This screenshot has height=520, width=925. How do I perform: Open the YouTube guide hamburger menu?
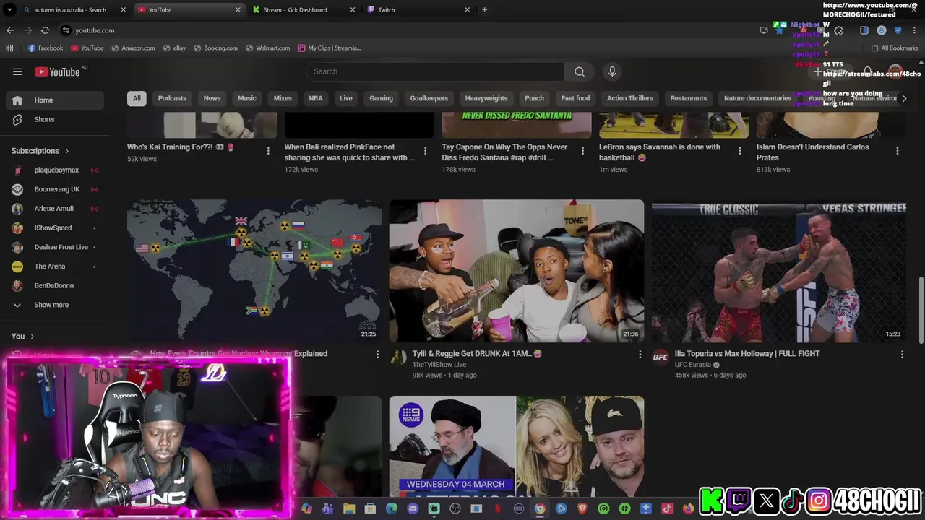17,71
